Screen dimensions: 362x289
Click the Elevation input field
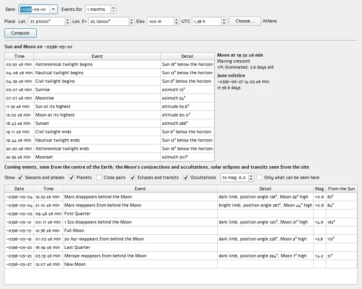coord(161,22)
